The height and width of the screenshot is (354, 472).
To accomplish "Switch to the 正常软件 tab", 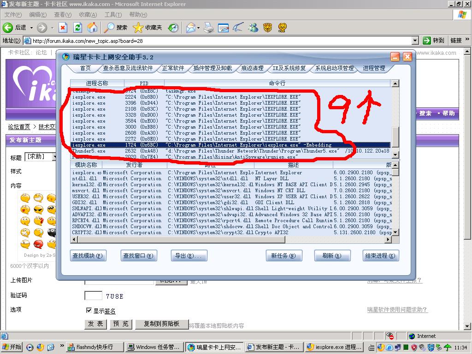I will click(x=173, y=68).
